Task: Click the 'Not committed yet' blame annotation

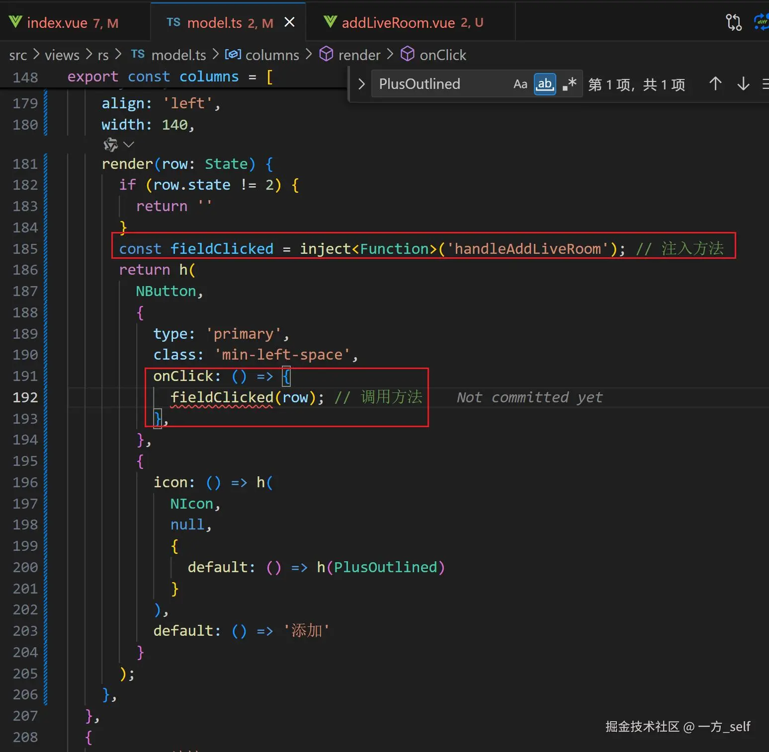Action: pyautogui.click(x=529, y=397)
